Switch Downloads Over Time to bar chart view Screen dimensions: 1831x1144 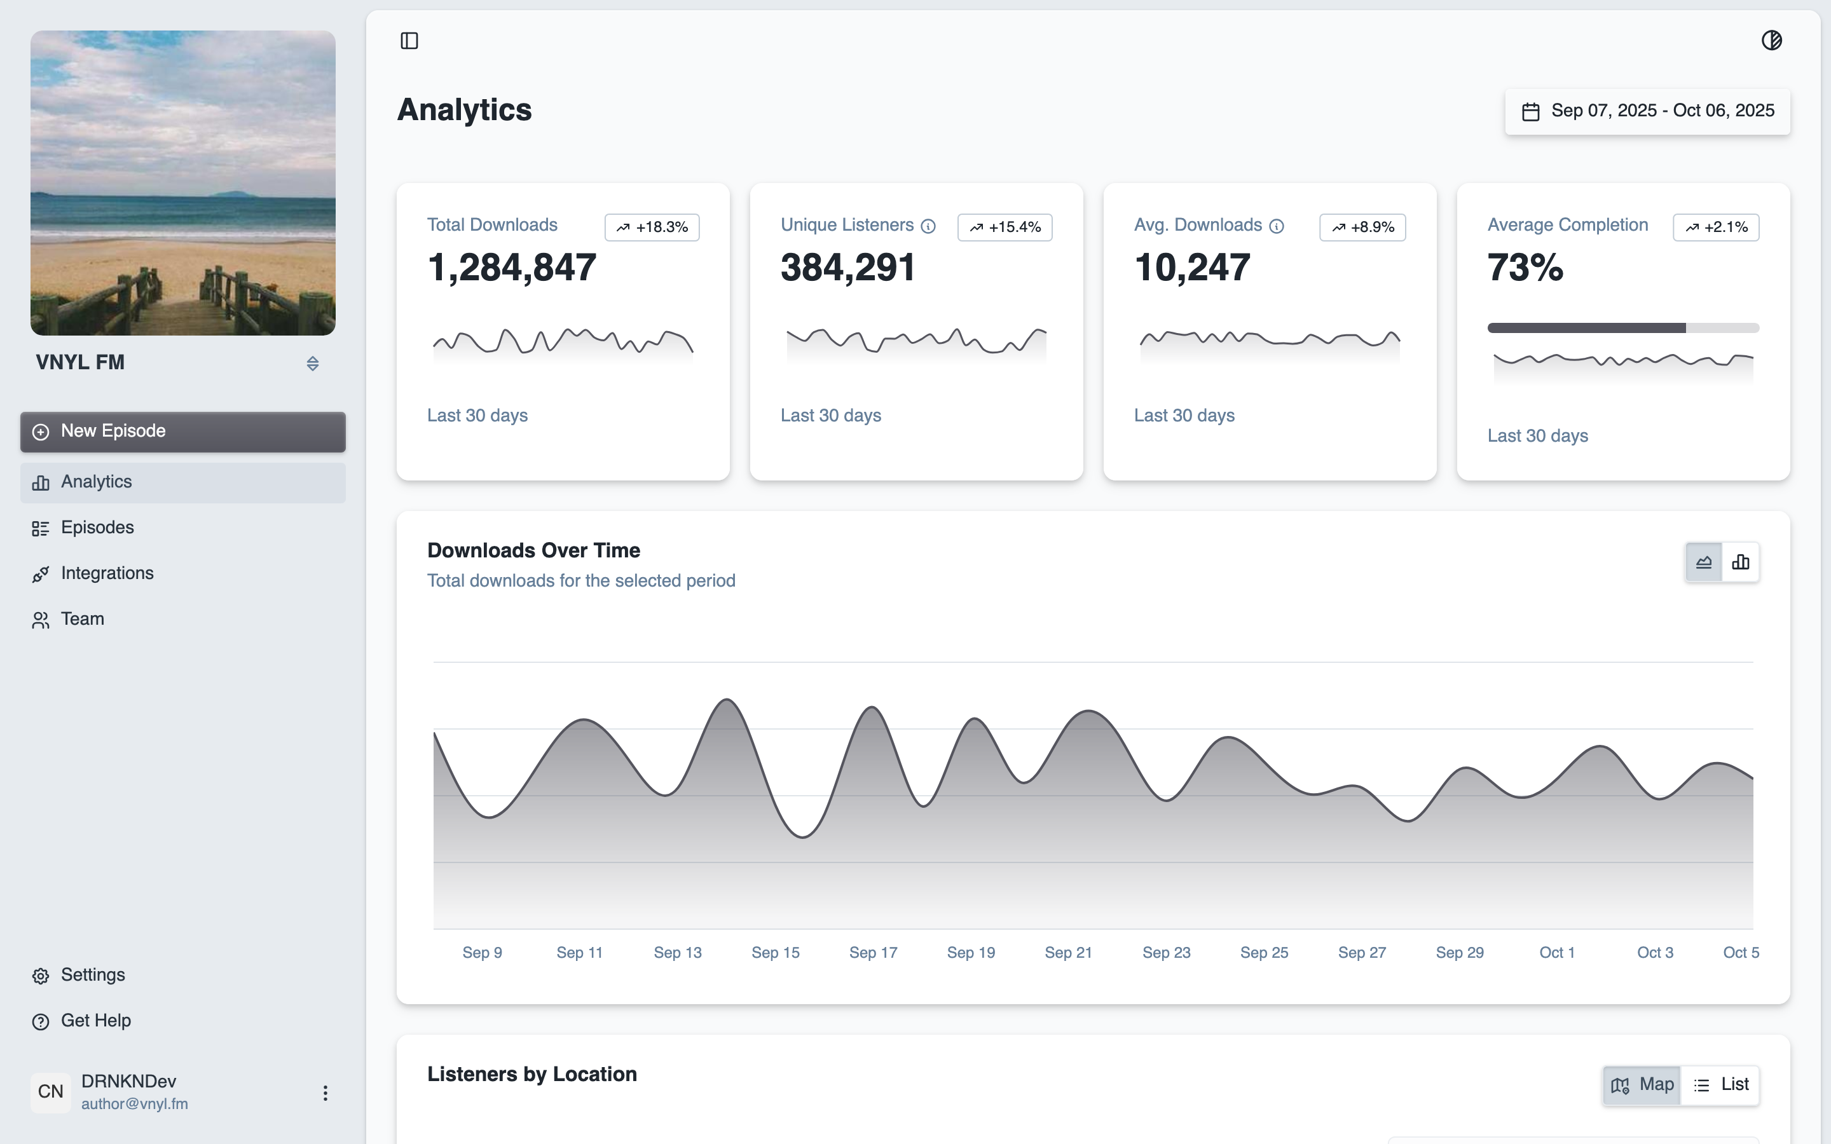[x=1740, y=561]
